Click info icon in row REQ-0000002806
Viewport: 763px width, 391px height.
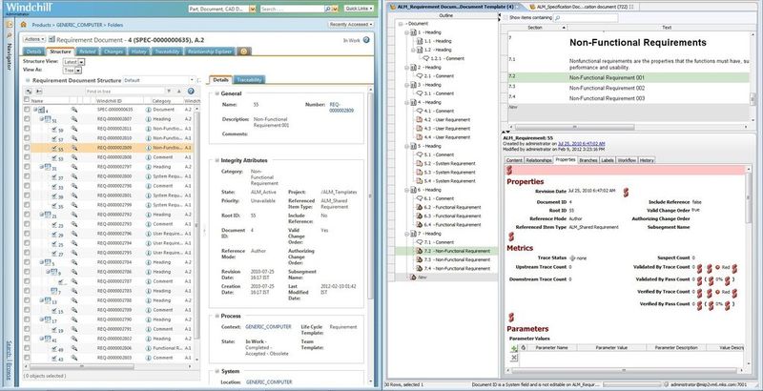point(149,348)
